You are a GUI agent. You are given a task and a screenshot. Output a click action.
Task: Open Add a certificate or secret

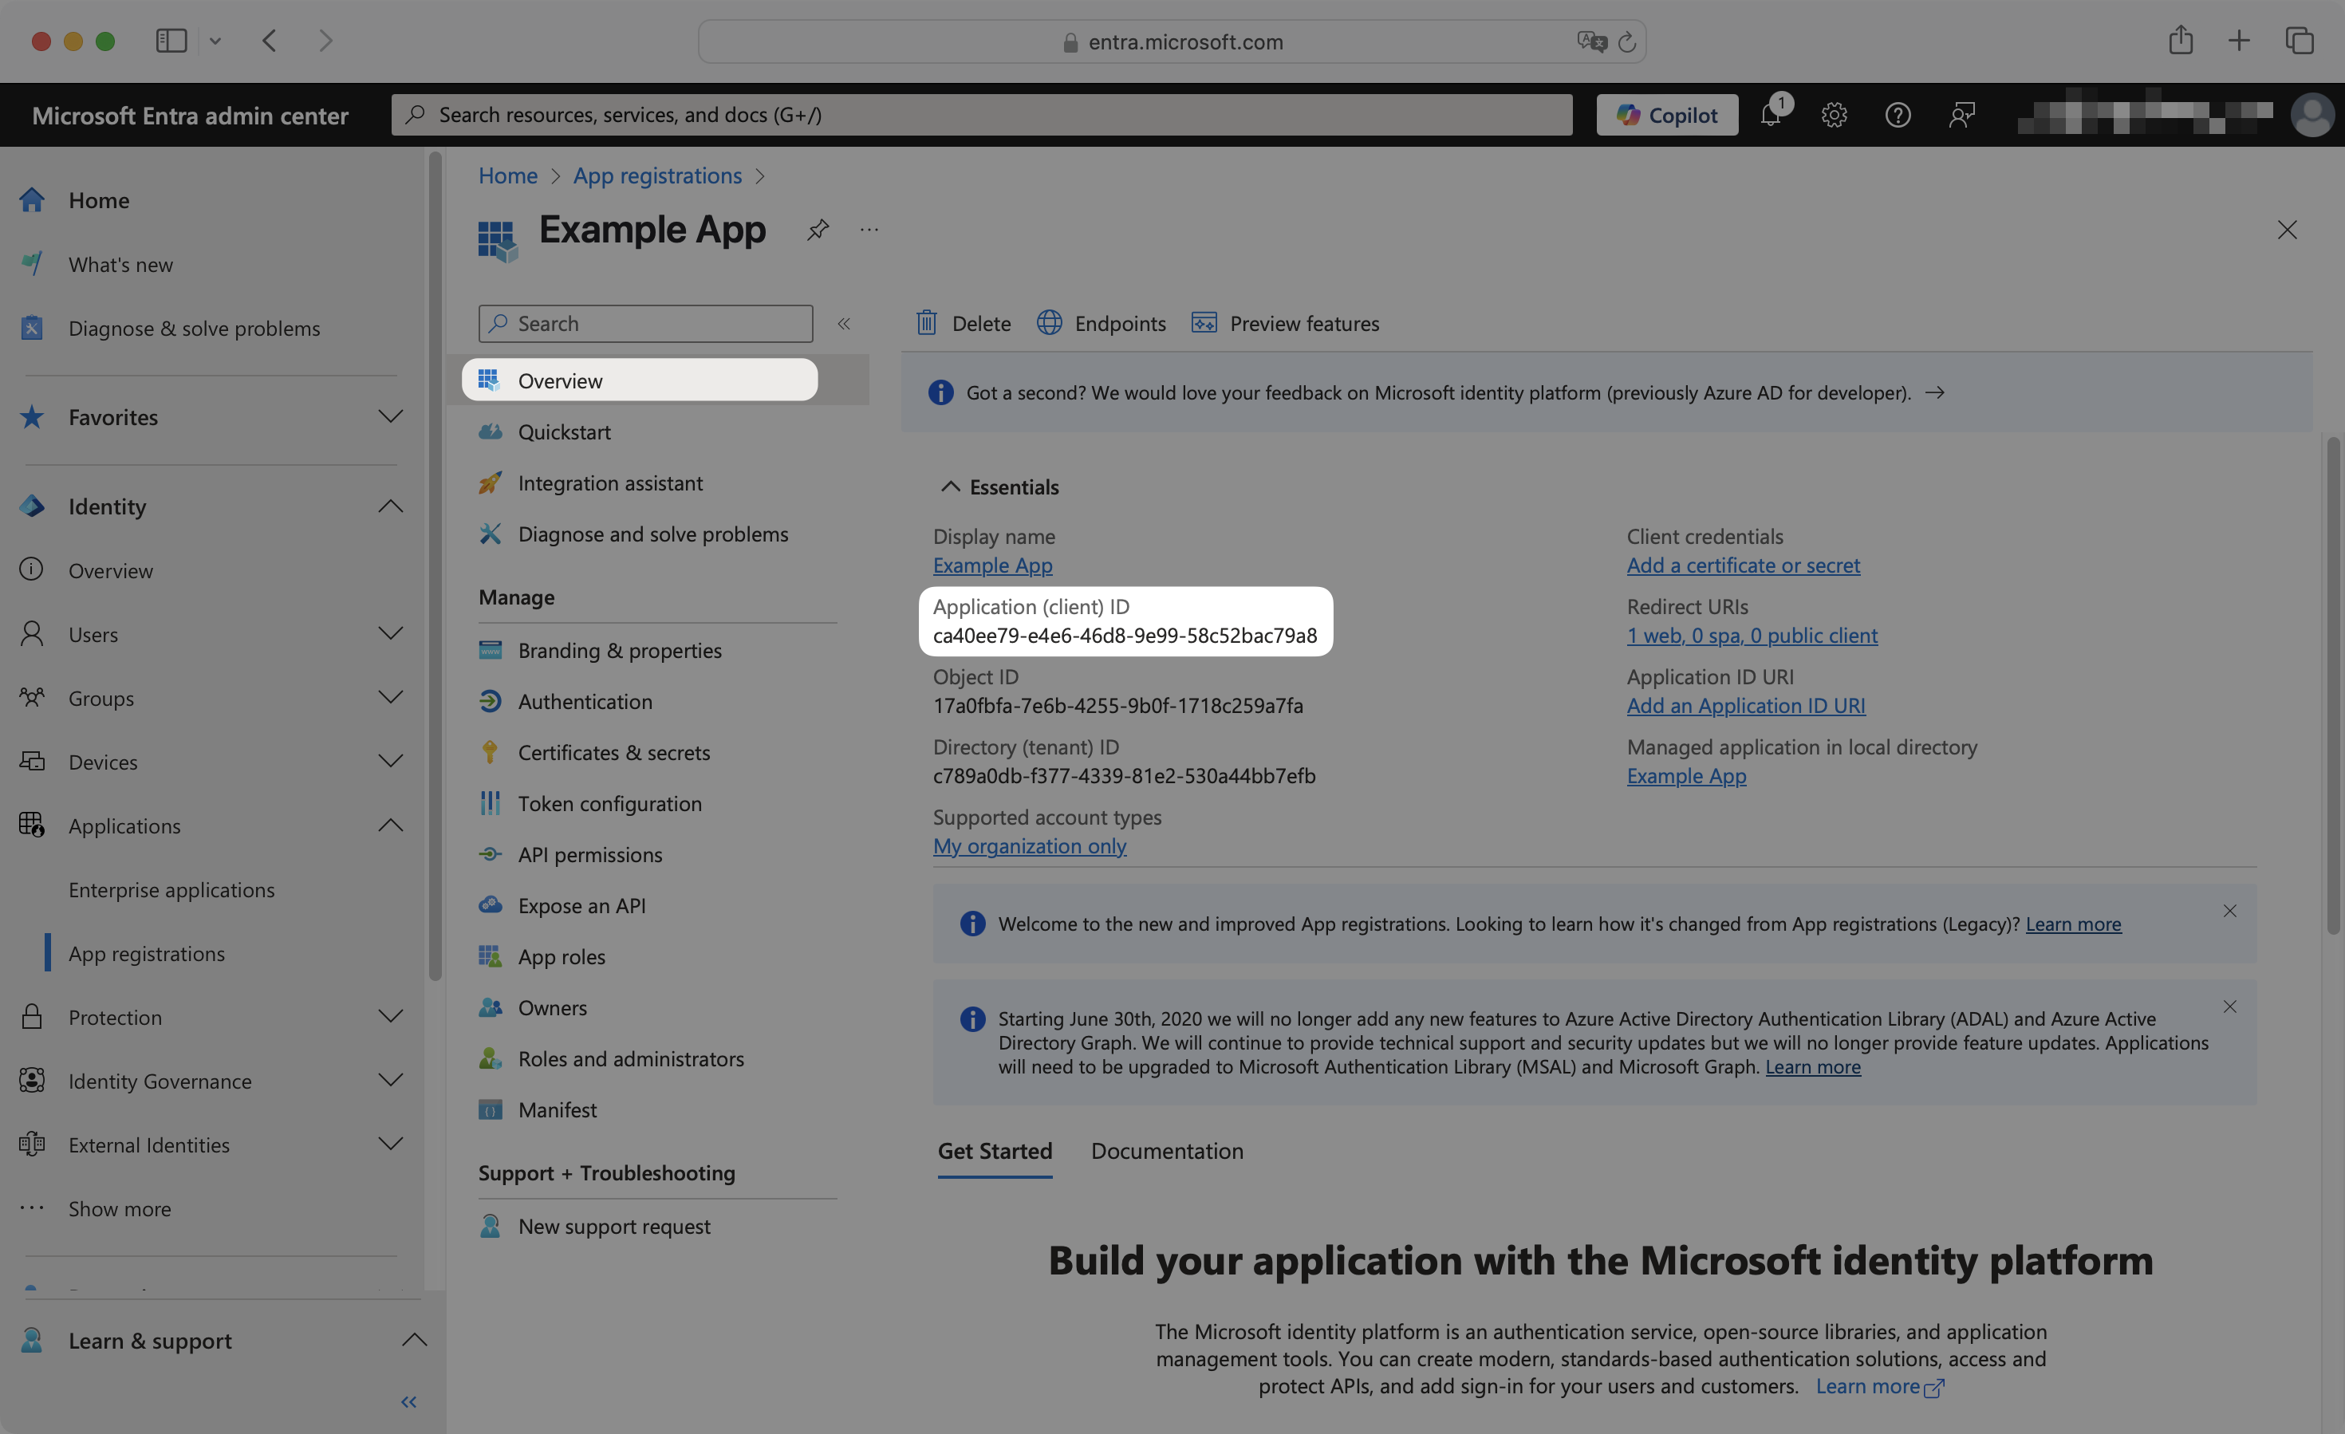(1743, 565)
